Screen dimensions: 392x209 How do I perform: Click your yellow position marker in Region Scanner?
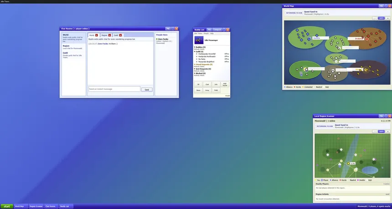coord(348,163)
